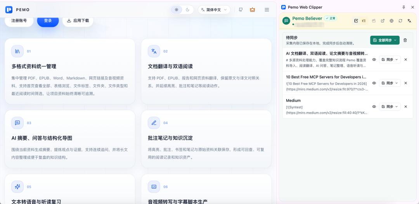Open the 简体中文 language dropdown
This screenshot has height=204, width=419.
pos(214,10)
